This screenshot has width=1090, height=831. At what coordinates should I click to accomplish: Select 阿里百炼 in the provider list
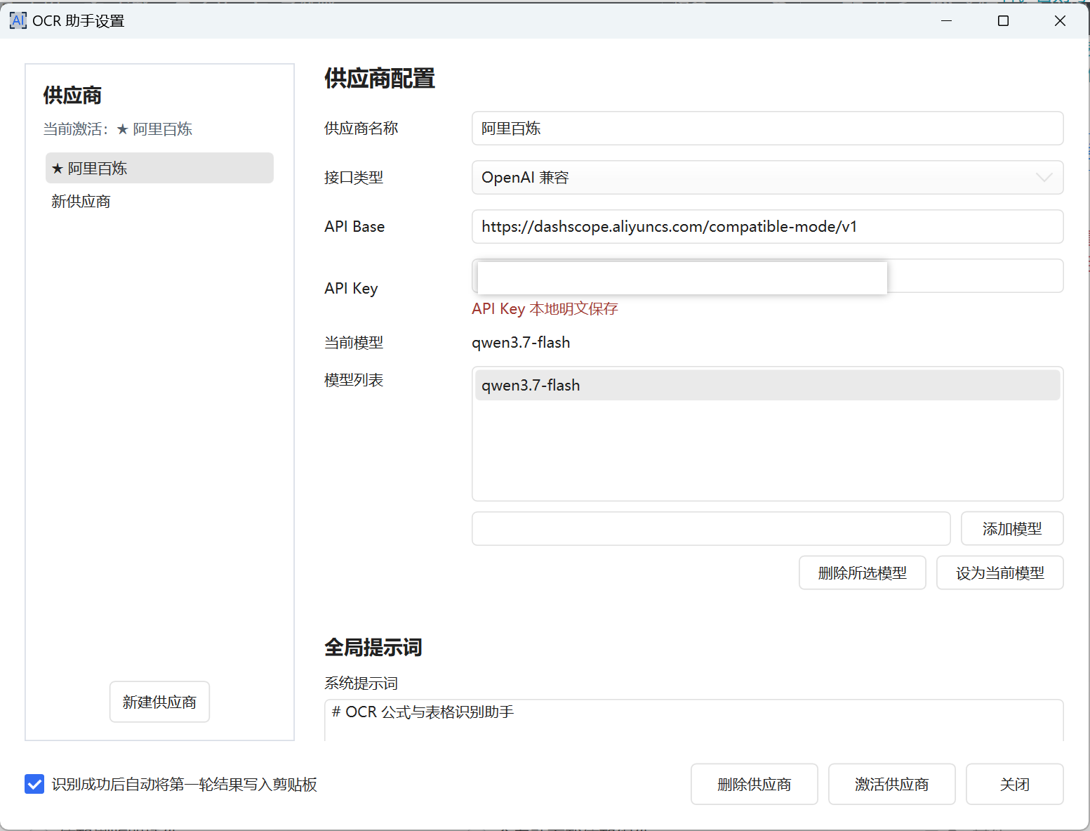159,169
